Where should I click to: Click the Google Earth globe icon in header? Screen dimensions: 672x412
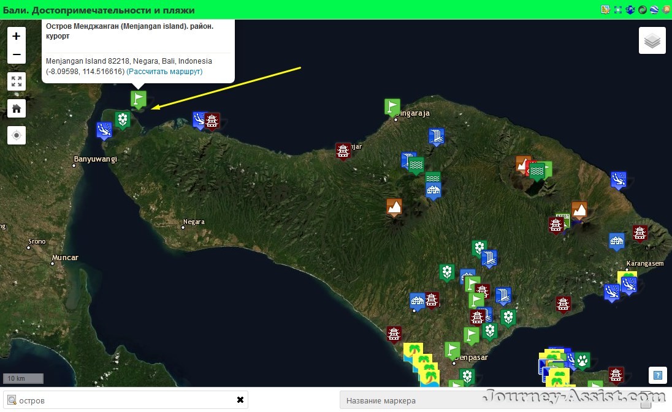(x=654, y=9)
